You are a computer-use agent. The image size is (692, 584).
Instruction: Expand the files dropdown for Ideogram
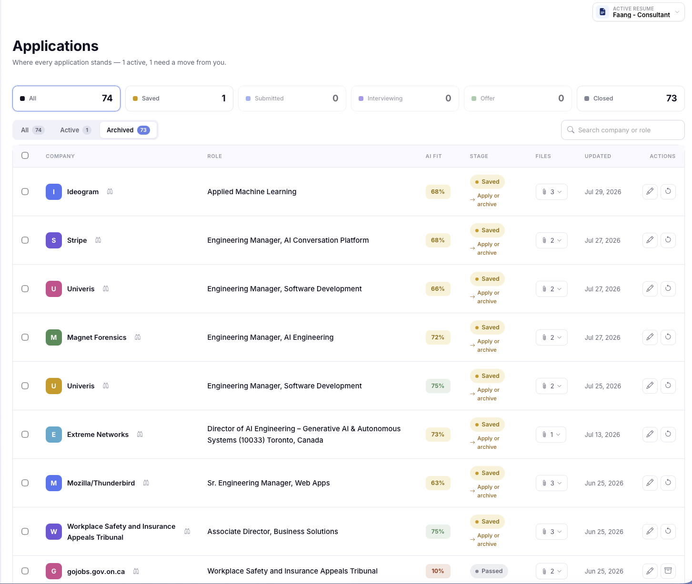point(552,192)
